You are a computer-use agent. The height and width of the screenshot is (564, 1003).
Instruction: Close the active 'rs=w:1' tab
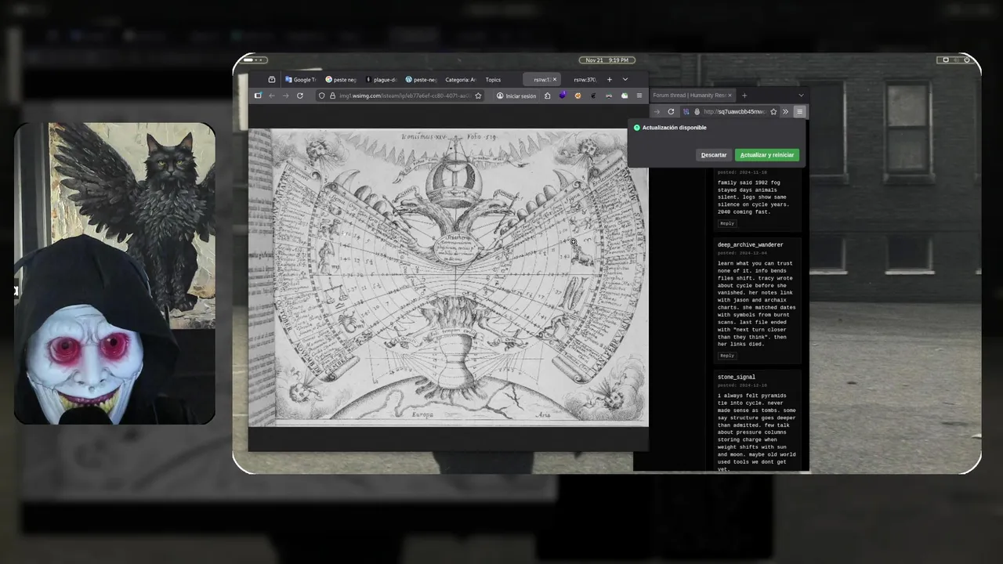[x=555, y=79]
